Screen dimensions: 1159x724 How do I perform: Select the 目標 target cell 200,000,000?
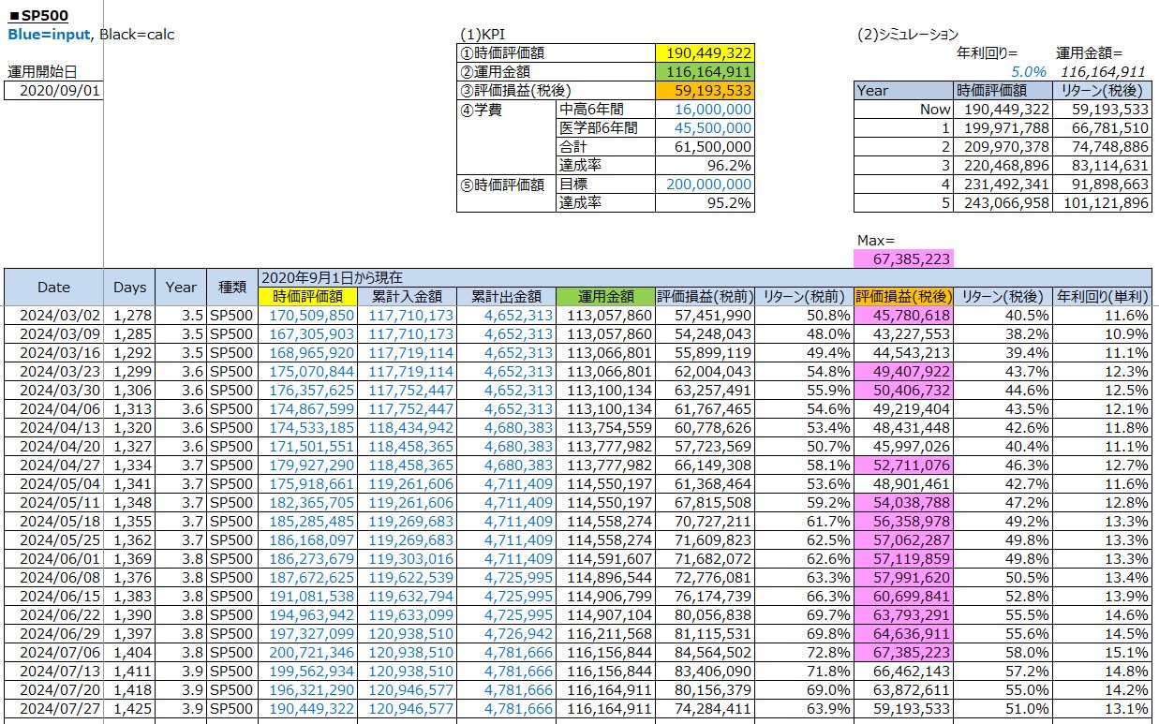[x=705, y=185]
